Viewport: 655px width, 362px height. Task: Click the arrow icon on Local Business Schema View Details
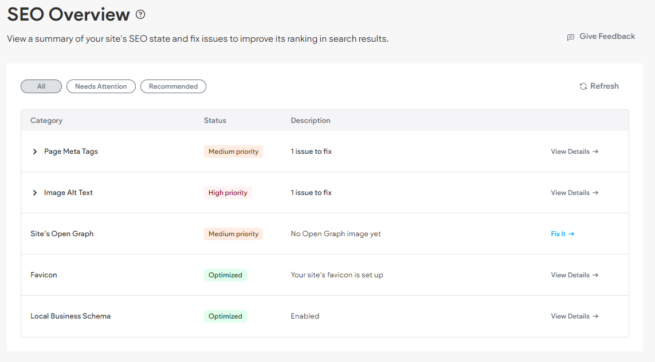596,316
